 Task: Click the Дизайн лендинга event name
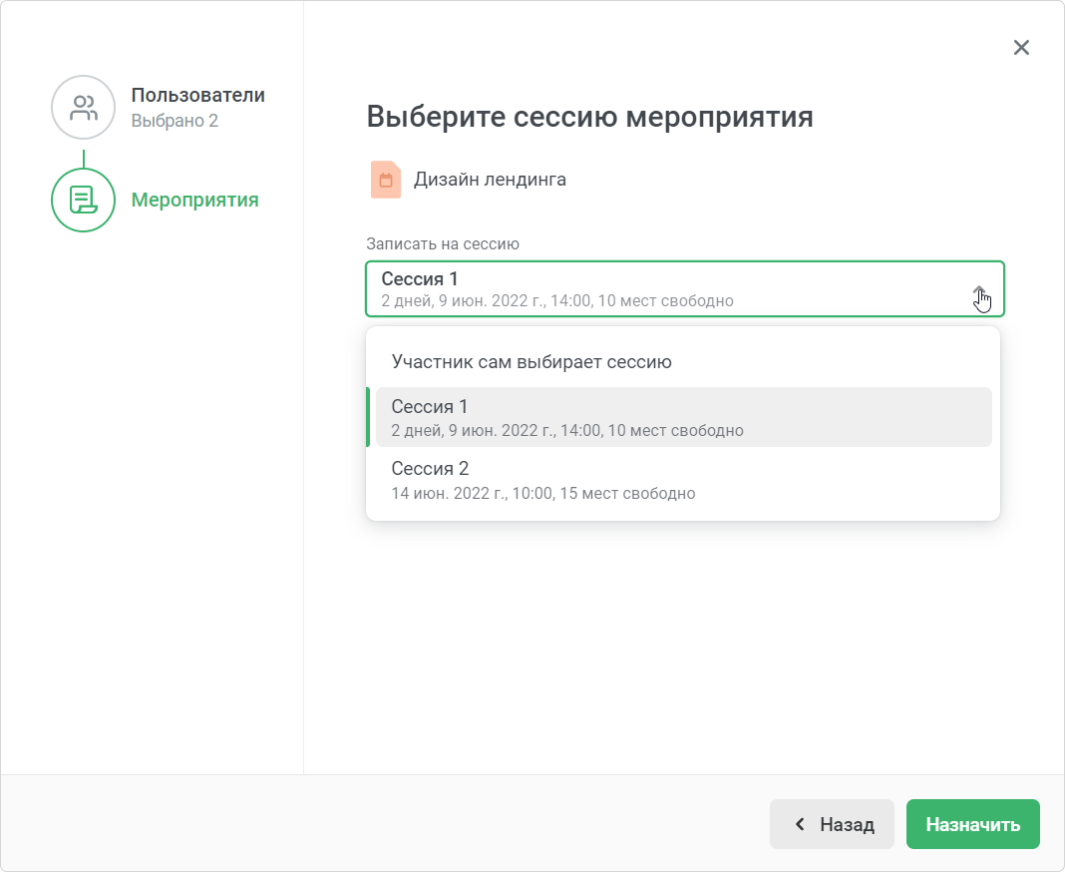490,180
